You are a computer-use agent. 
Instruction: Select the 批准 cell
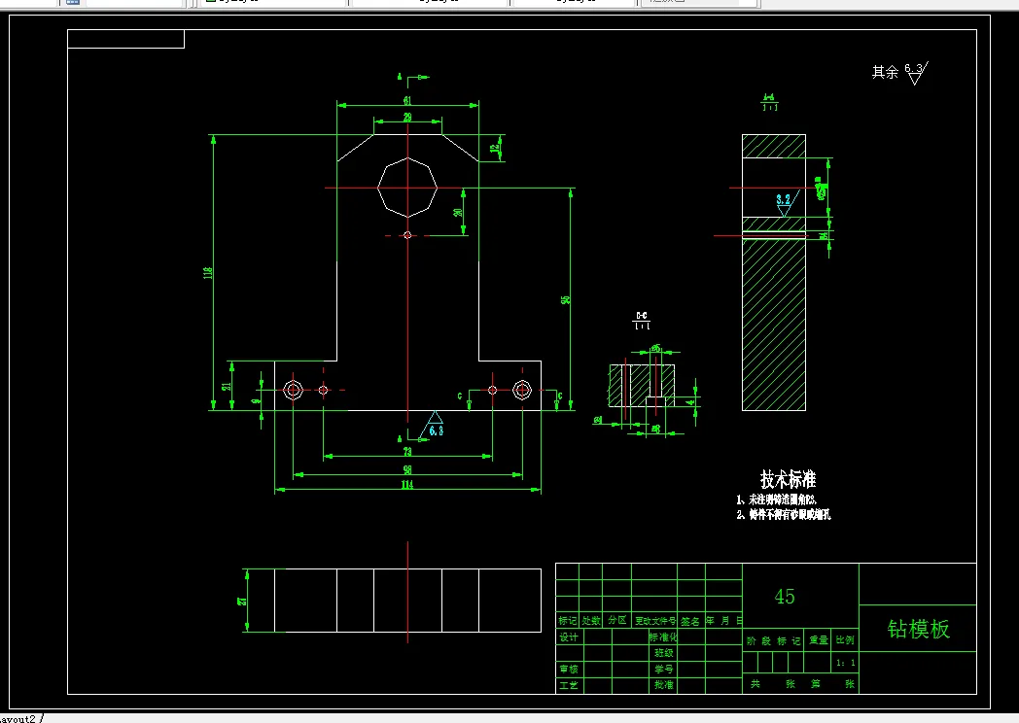coord(663,685)
